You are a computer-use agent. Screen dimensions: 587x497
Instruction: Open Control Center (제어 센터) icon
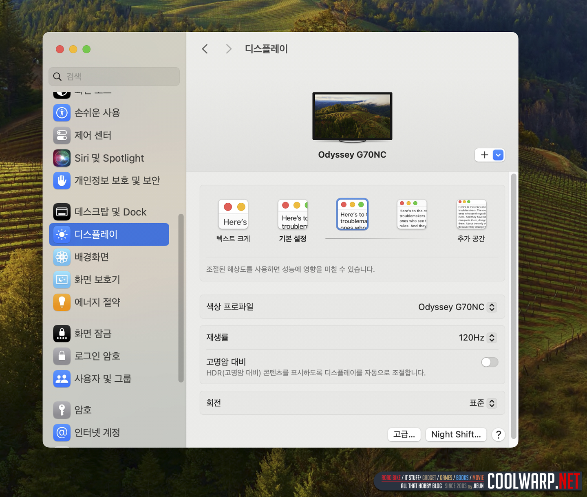click(62, 135)
